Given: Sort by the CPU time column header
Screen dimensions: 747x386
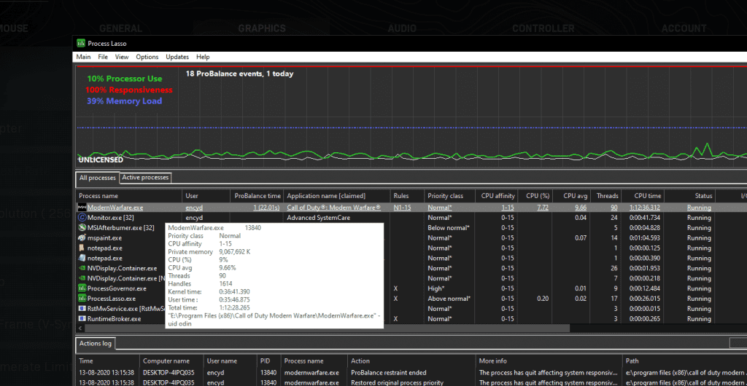Looking at the screenshot, I should 643,196.
